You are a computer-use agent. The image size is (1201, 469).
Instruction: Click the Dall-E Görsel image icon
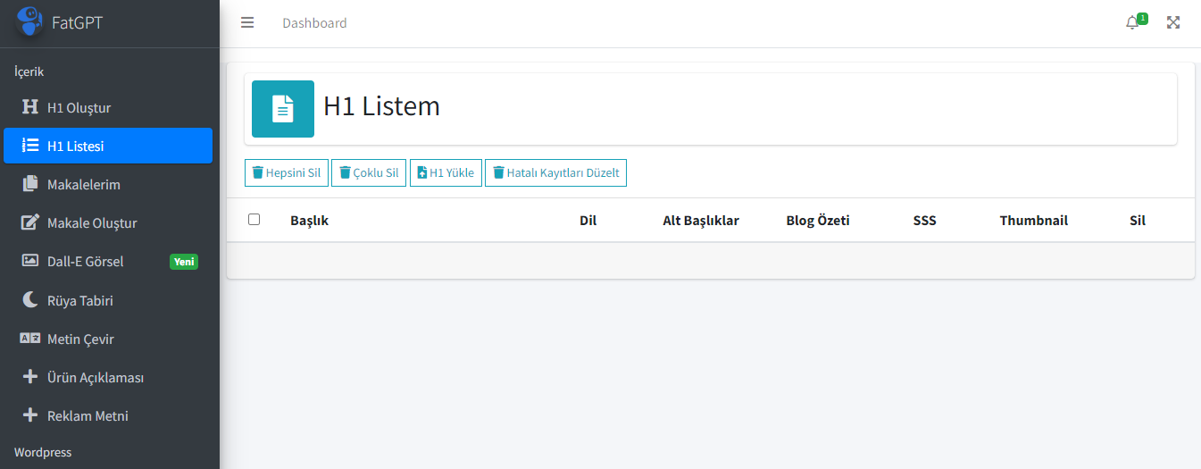(x=30, y=261)
